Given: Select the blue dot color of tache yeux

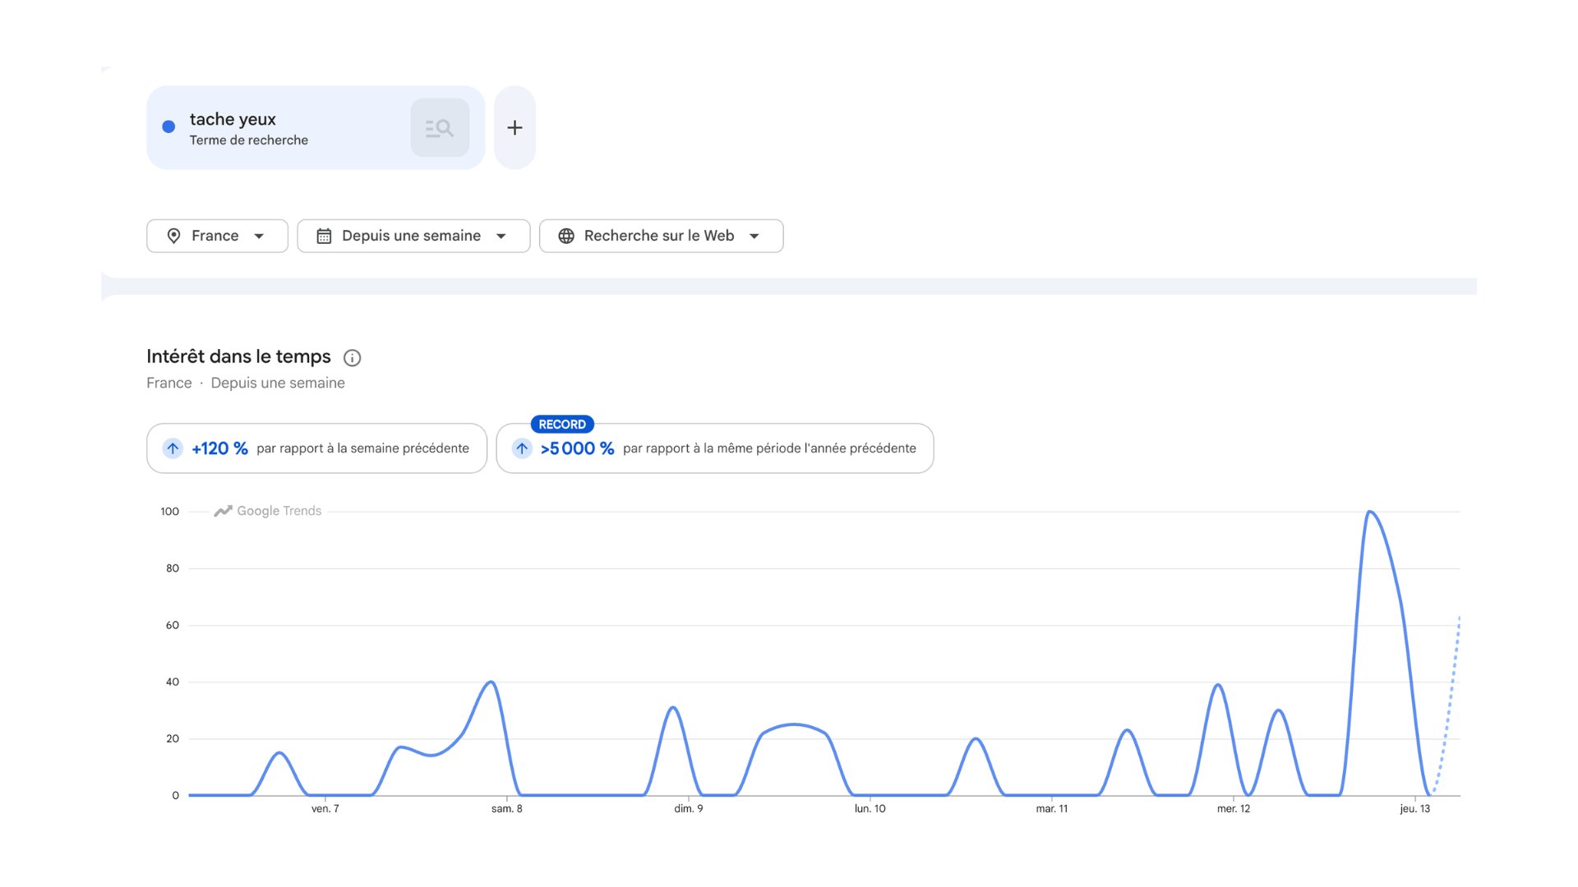Looking at the screenshot, I should [x=168, y=126].
